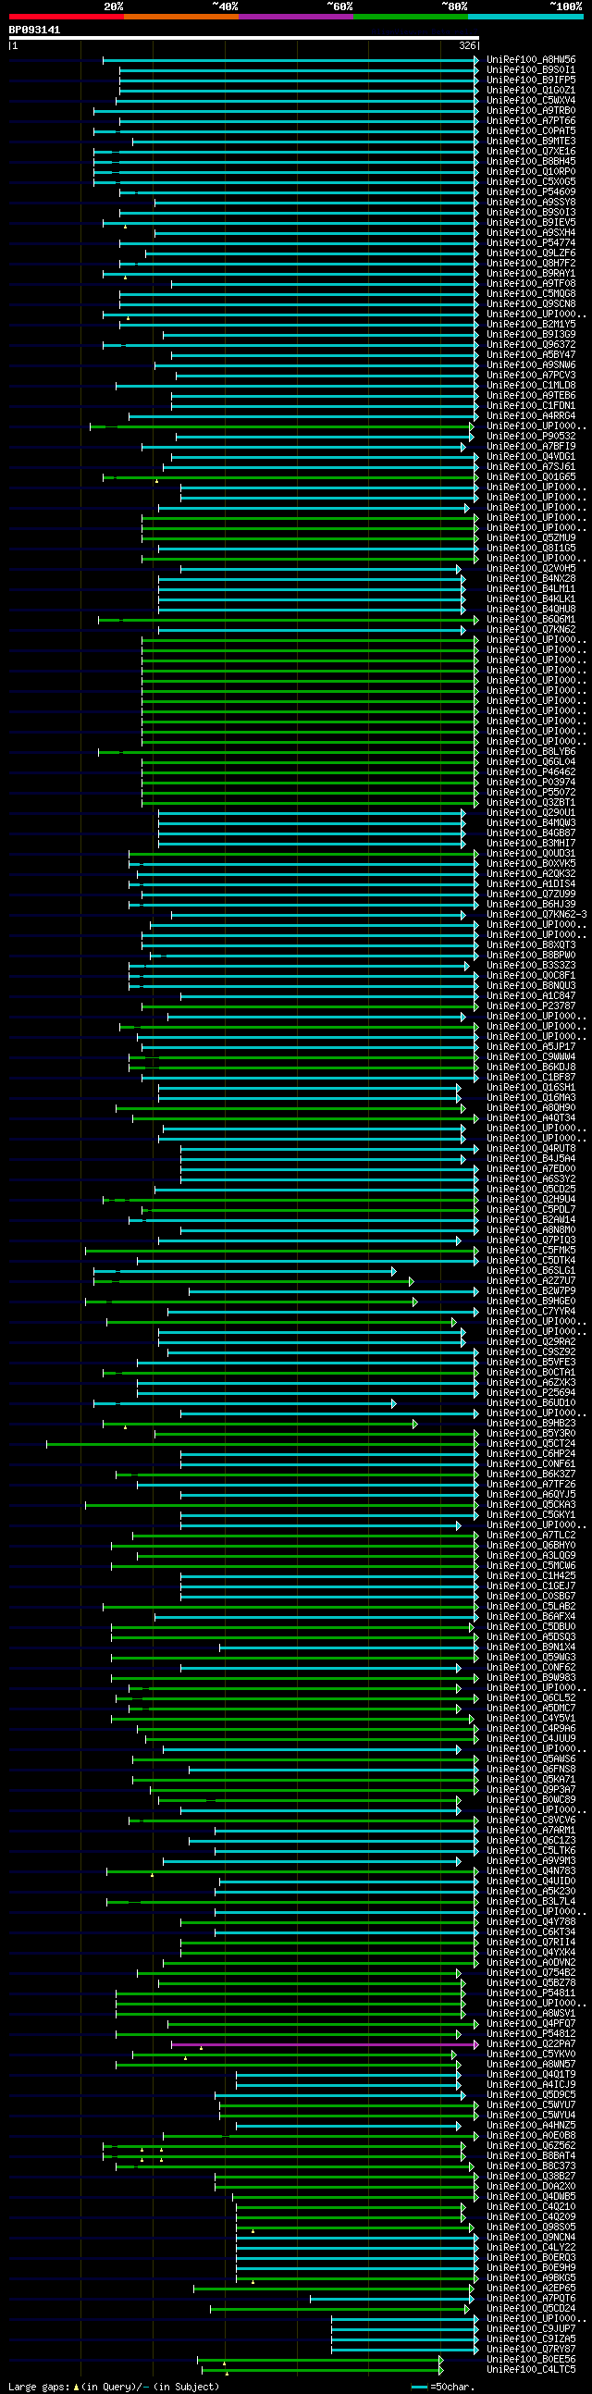Select hit label UniRef100_C1FDN1
This screenshot has width=592, height=2394.
point(531,406)
